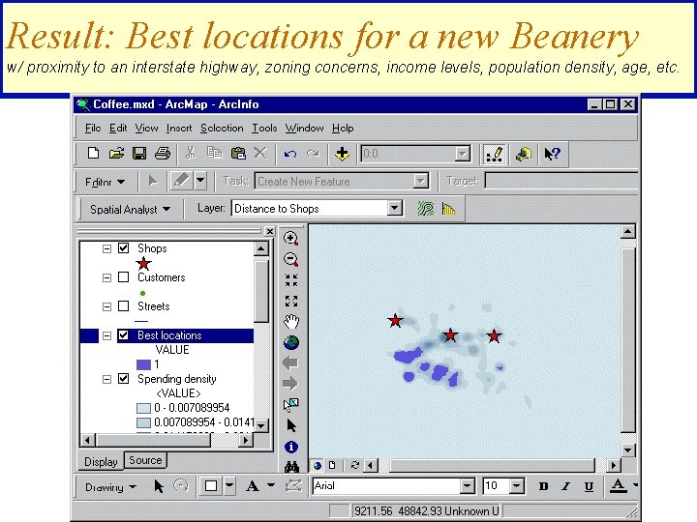The image size is (697, 522).
Task: Go to next extent arrow
Action: pos(290,384)
